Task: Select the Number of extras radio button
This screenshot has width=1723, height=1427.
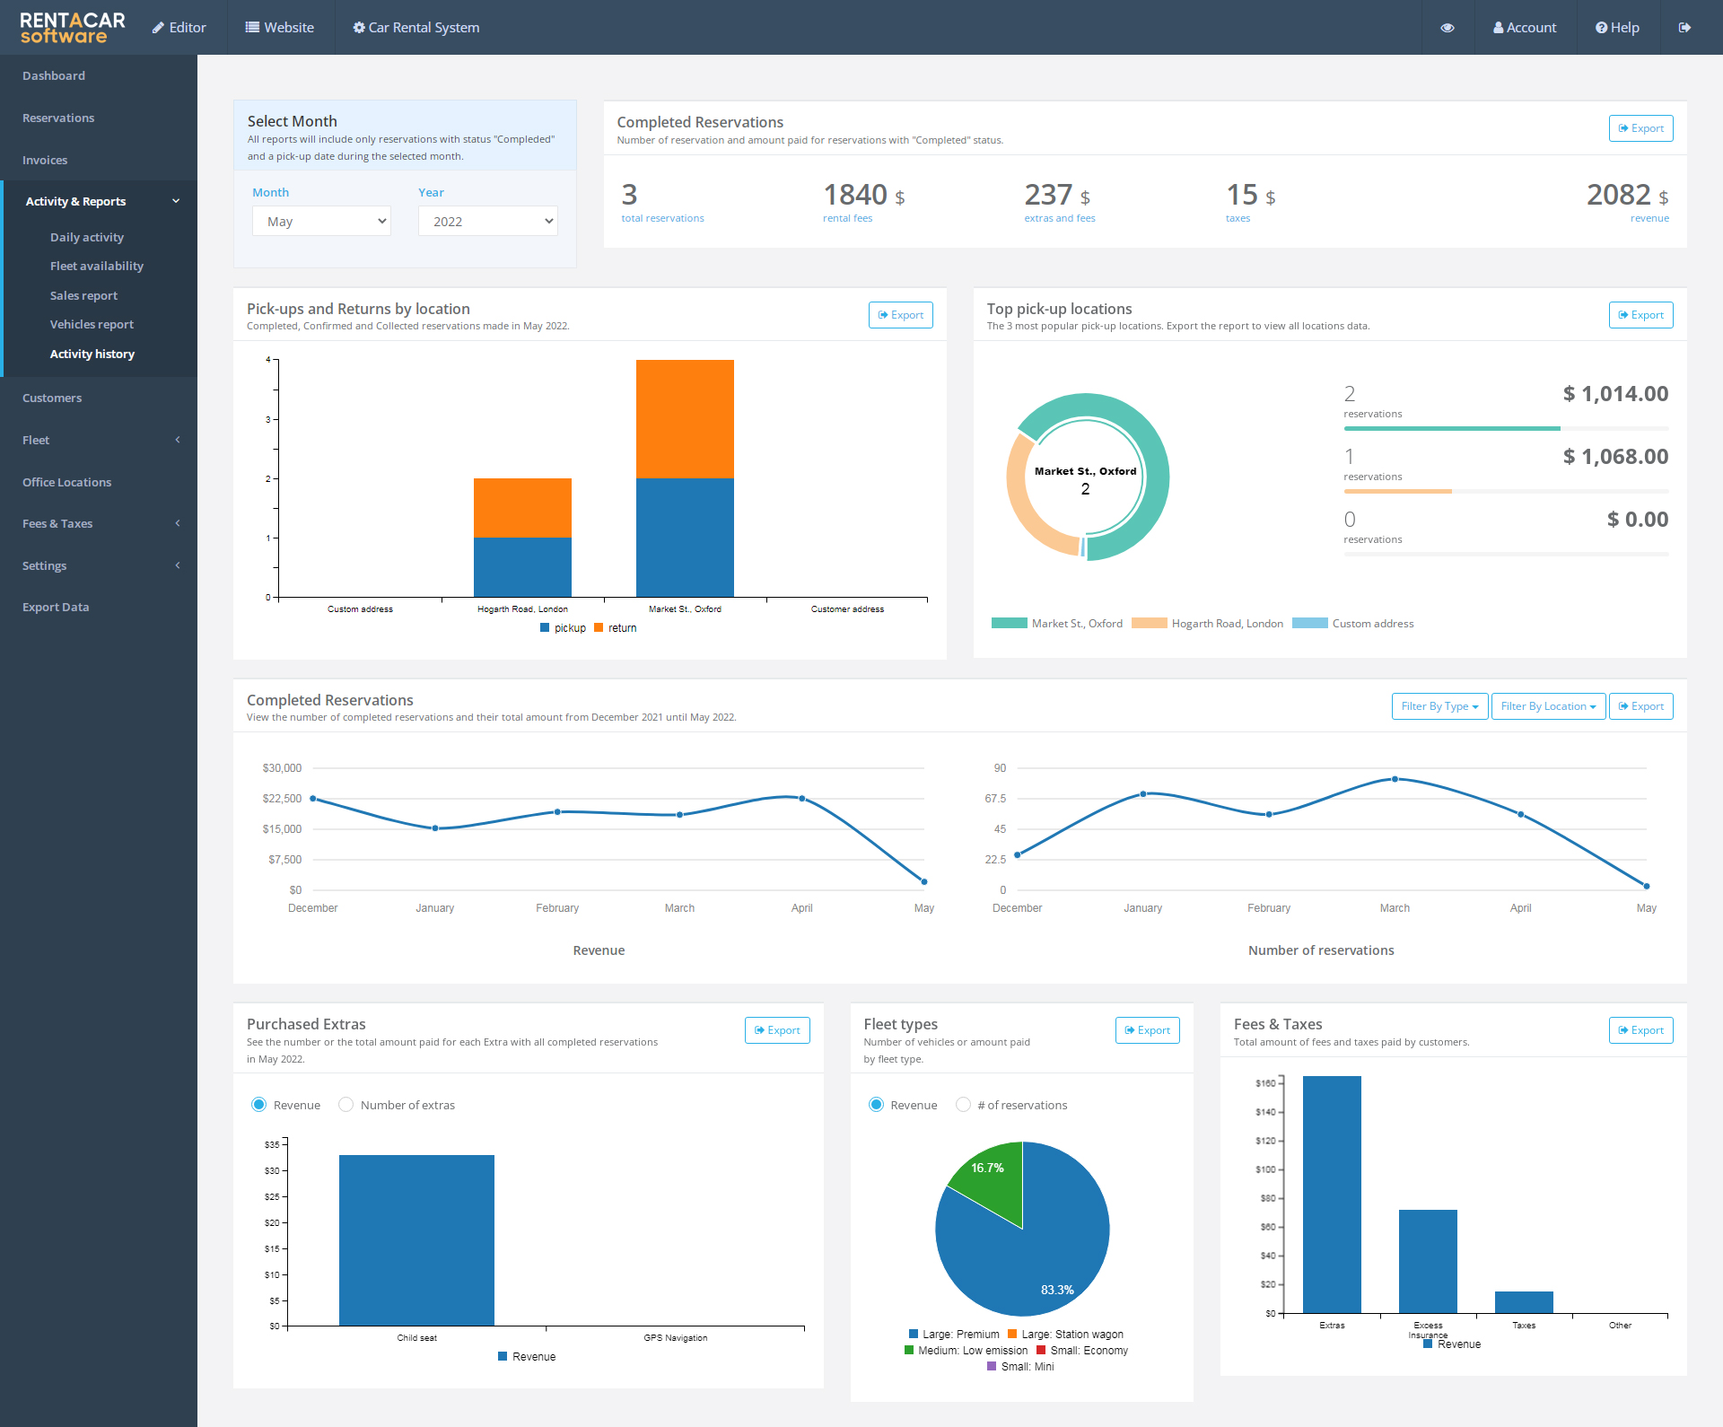Action: click(345, 1105)
